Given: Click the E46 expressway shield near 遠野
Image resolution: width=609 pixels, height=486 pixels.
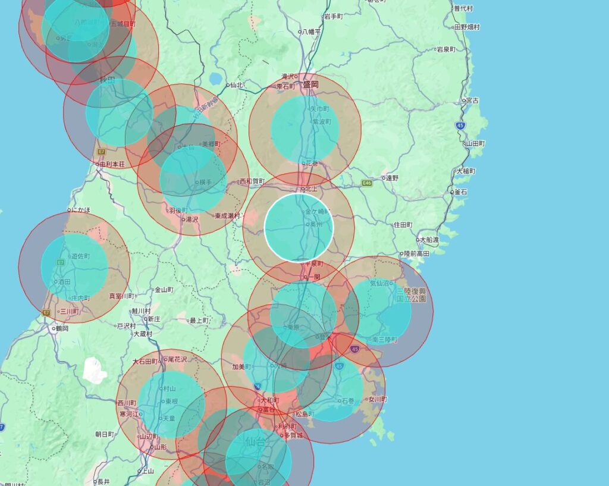Looking at the screenshot, I should [x=366, y=183].
